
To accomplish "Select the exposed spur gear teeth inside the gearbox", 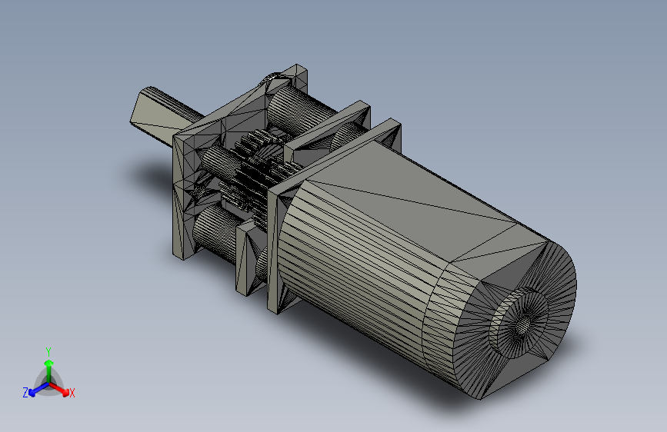I will pos(259,170).
